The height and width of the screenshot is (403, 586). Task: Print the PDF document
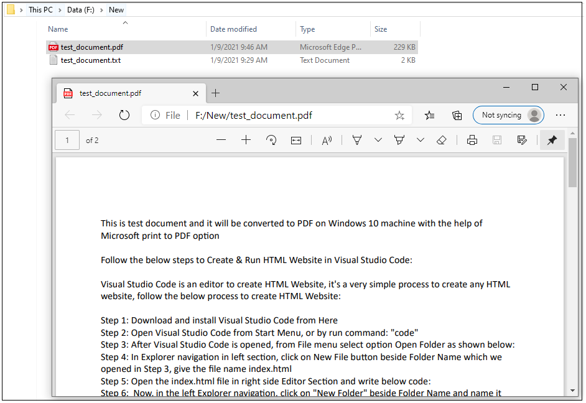[472, 140]
